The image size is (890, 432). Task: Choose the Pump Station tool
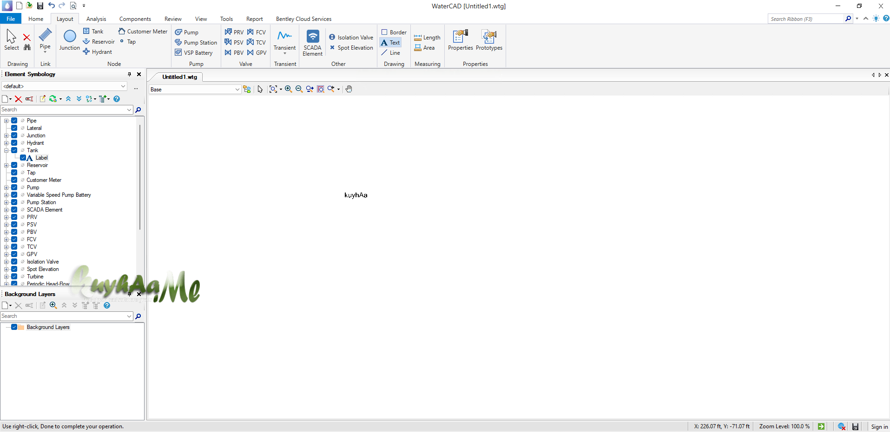196,42
